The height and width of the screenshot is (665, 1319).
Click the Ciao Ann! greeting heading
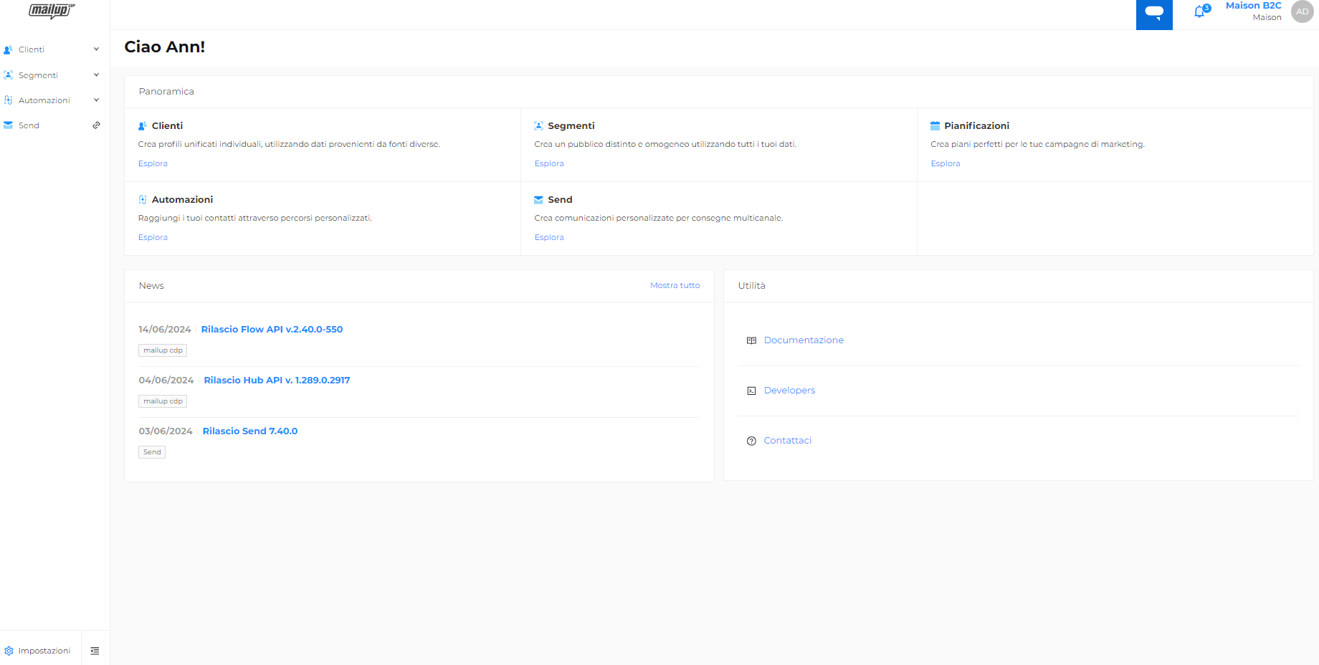click(x=165, y=47)
